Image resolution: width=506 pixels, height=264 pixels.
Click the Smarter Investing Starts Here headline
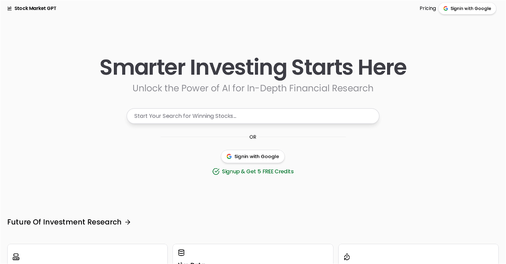click(x=253, y=67)
